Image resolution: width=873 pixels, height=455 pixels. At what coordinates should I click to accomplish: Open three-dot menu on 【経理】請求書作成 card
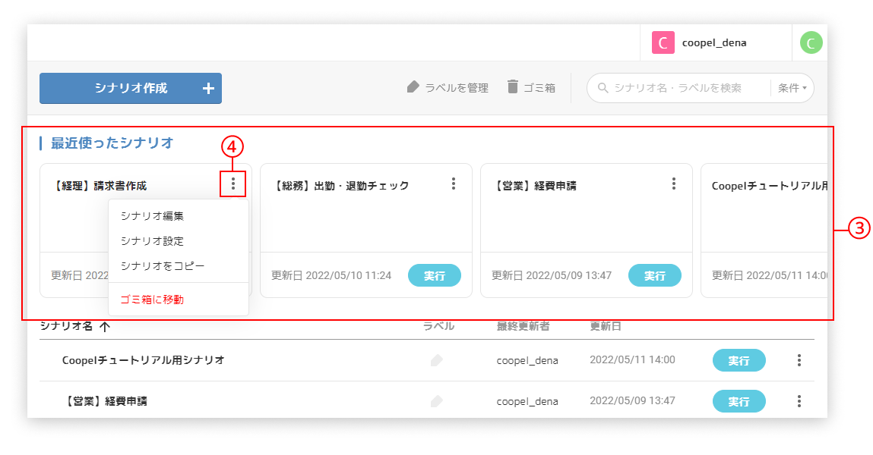[x=232, y=184]
